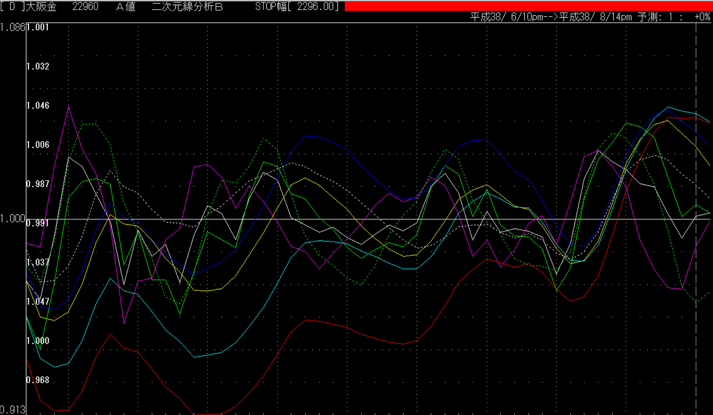Click the 二次元線分析B chart title
The image size is (713, 415).
[187, 6]
